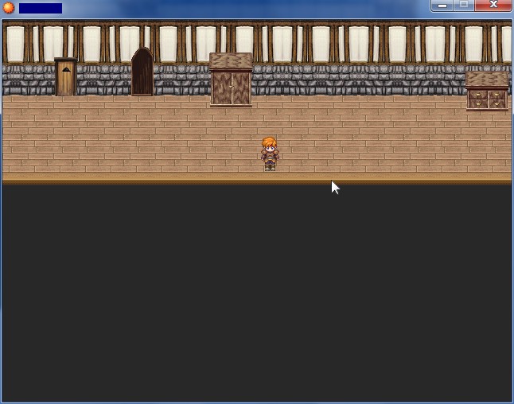Maximize the game window
Viewport: 514px width, 404px height.
click(464, 6)
